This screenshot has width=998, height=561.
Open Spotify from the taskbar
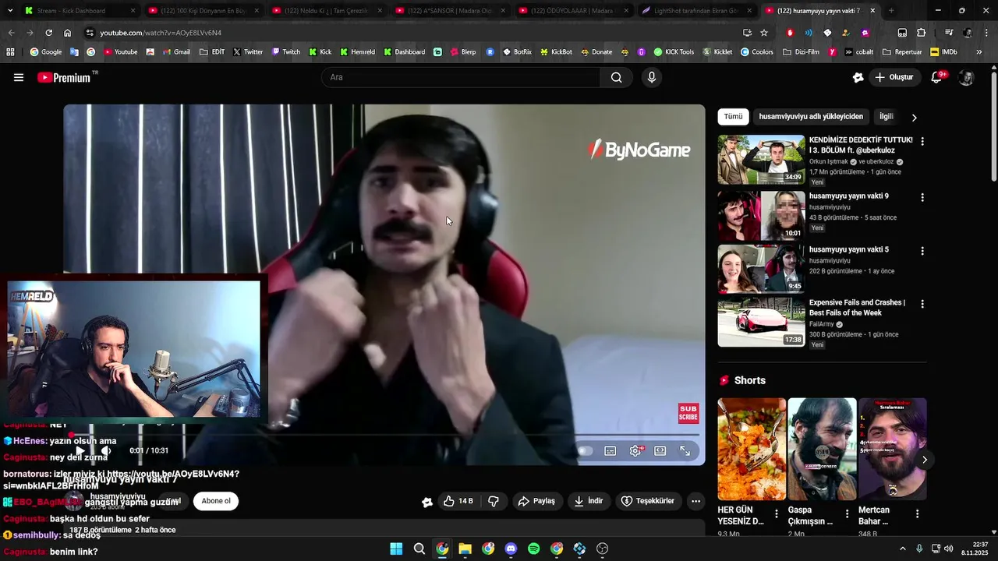(533, 549)
